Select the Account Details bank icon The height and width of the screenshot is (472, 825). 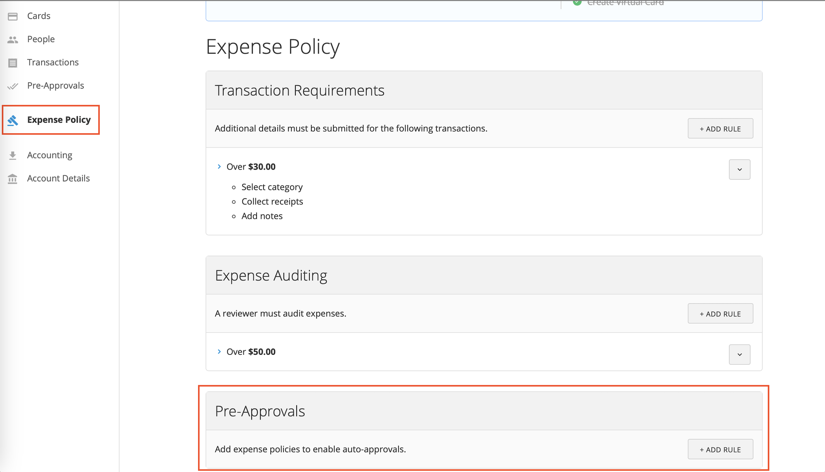[x=13, y=178]
